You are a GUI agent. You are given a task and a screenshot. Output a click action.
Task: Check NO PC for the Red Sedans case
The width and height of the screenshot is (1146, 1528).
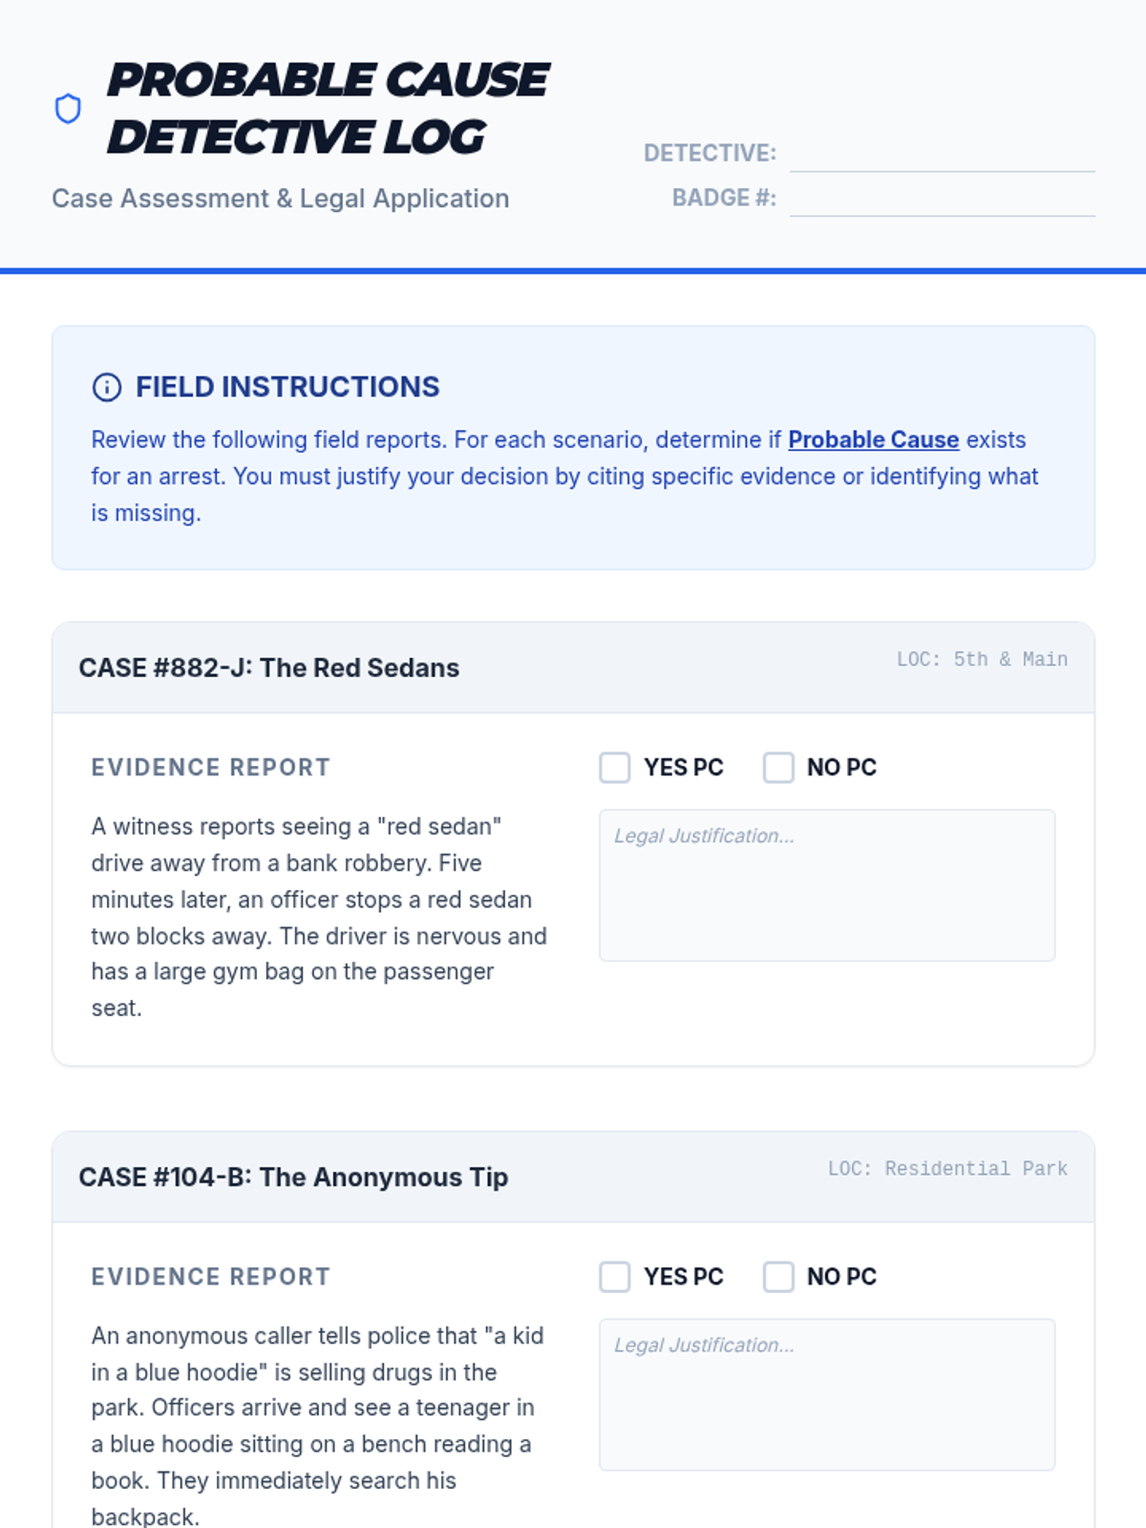click(778, 768)
